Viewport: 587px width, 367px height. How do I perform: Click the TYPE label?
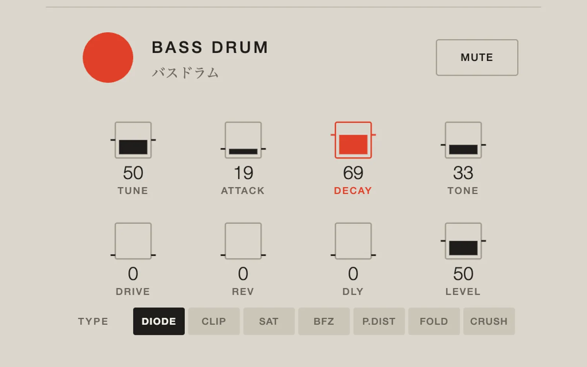[93, 321]
